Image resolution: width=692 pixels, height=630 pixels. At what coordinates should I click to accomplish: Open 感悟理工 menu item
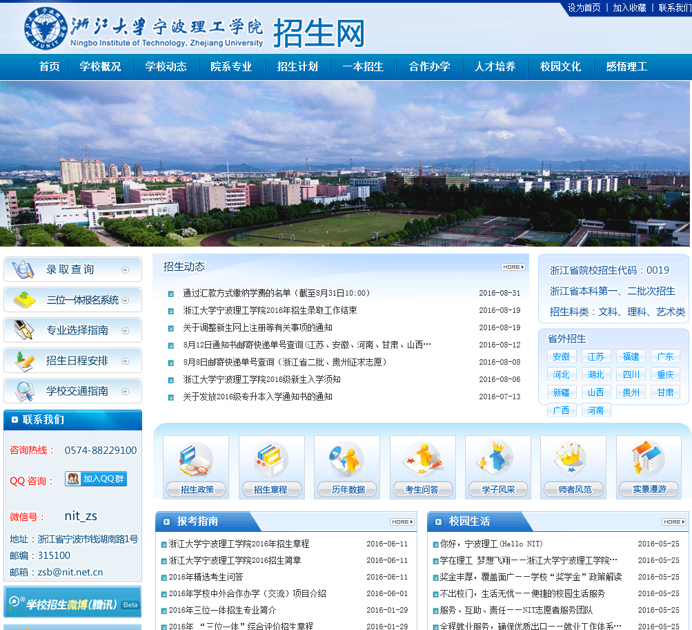tap(626, 67)
